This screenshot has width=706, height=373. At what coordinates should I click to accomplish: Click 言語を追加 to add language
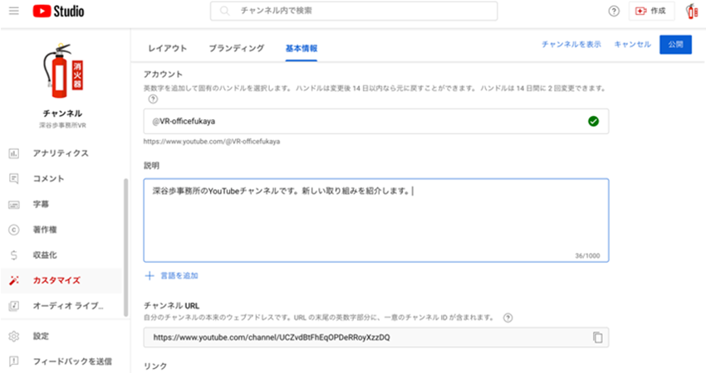coord(172,275)
